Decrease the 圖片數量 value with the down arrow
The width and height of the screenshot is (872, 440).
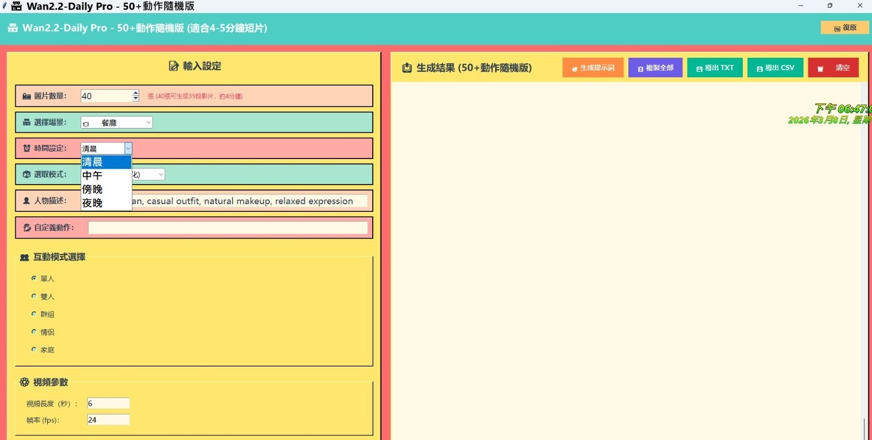136,99
